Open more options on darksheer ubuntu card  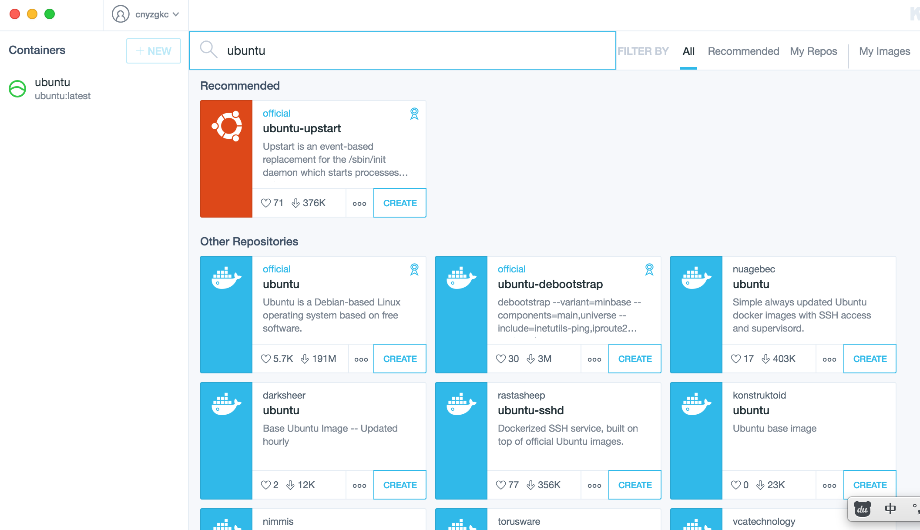click(x=359, y=485)
